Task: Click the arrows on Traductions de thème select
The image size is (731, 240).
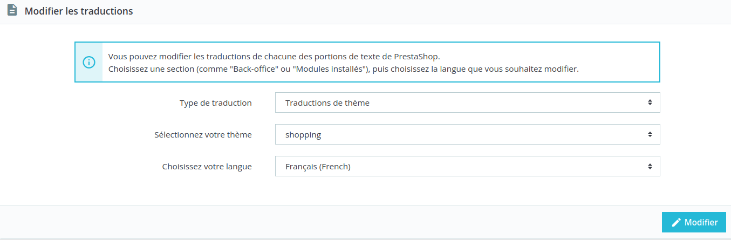Action: tap(650, 102)
